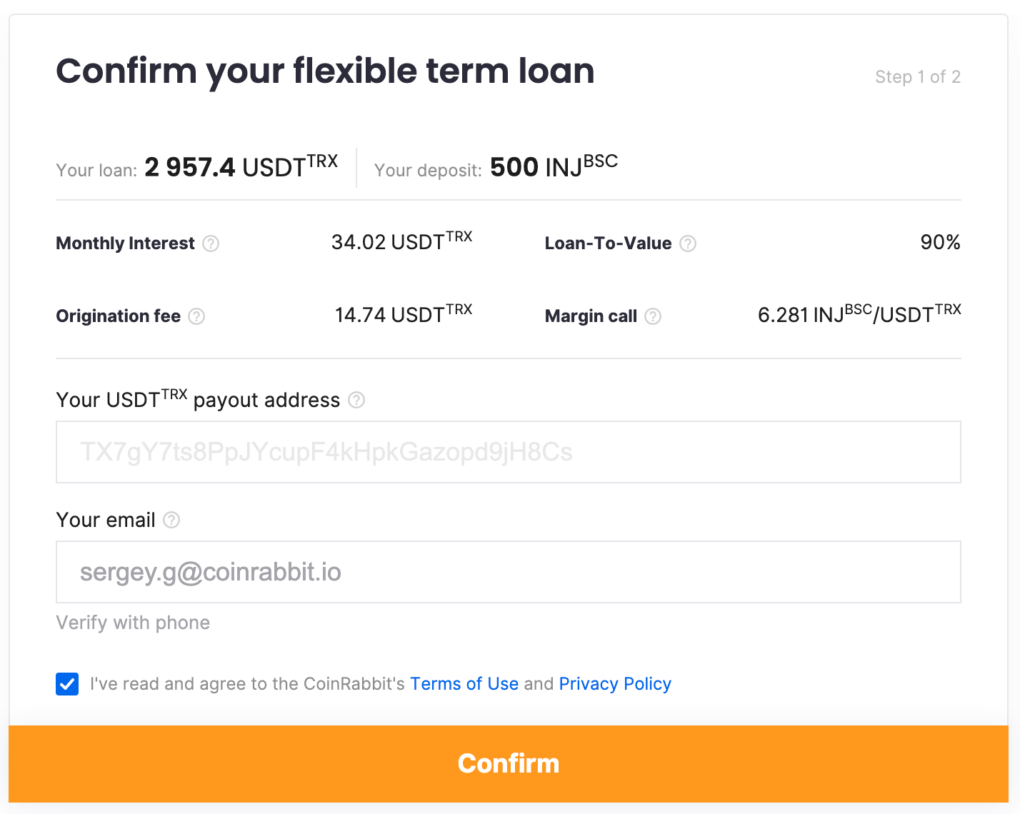The width and height of the screenshot is (1020, 814).
Task: Open the Origination fee help tooltip
Action: [x=197, y=316]
